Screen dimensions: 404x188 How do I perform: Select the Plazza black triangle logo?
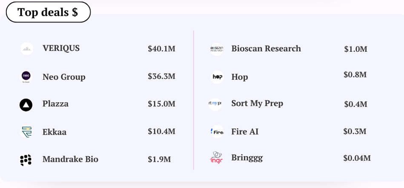(x=26, y=105)
